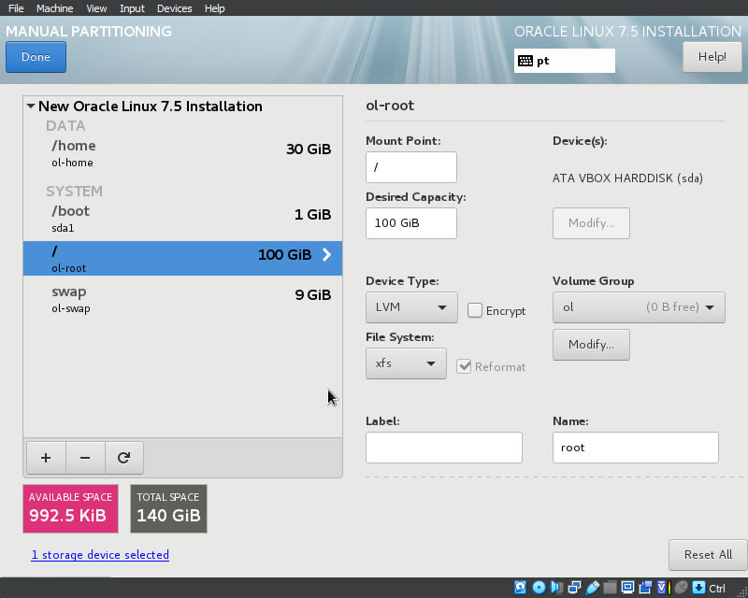
Task: Click the network adapters status icon
Action: [x=574, y=588]
